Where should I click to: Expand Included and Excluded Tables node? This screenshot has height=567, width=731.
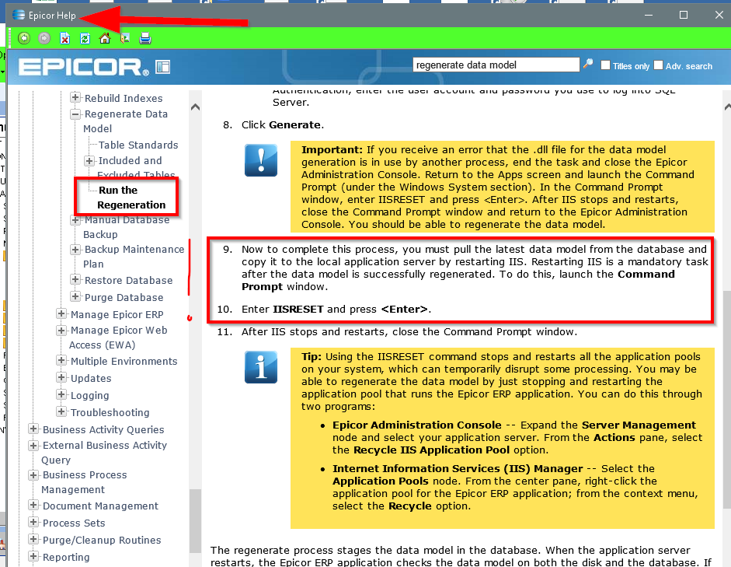(89, 160)
